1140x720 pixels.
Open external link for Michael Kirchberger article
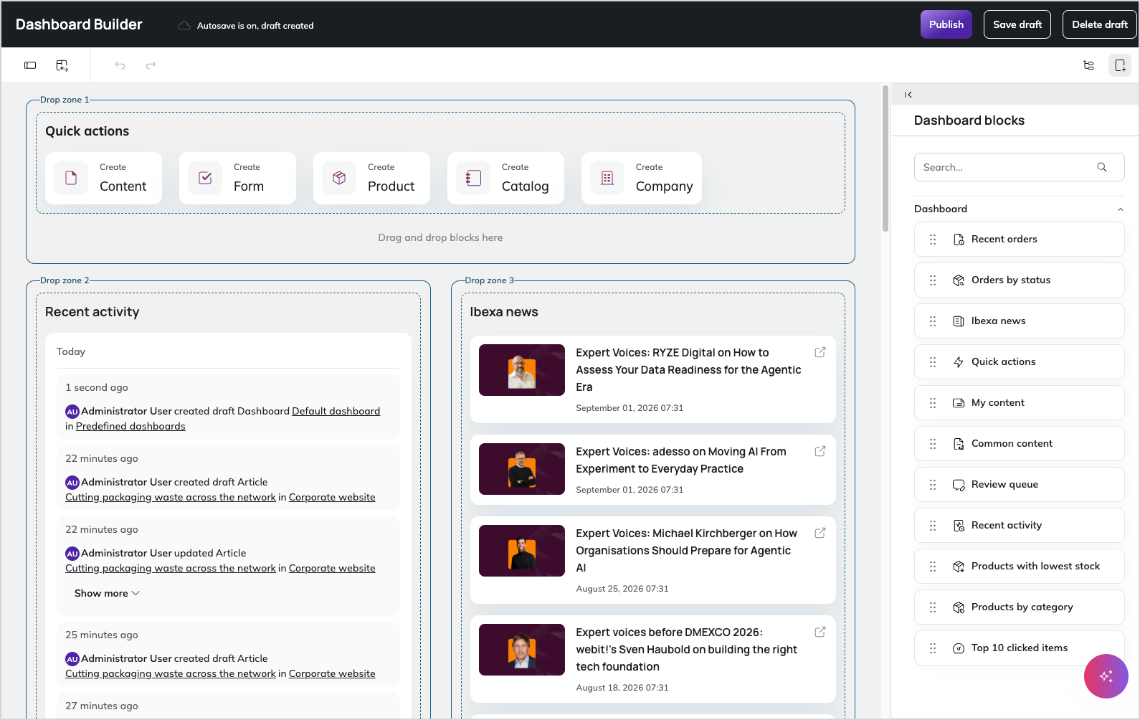[820, 533]
